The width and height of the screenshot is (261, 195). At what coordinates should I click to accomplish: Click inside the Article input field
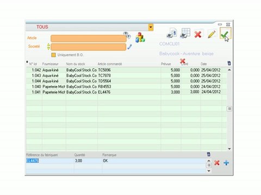pos(89,38)
